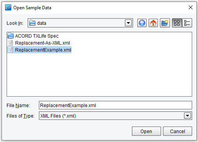Screen dimensions: 198x142
Task: Close the Open Sample Data window
Action: [x=191, y=7]
